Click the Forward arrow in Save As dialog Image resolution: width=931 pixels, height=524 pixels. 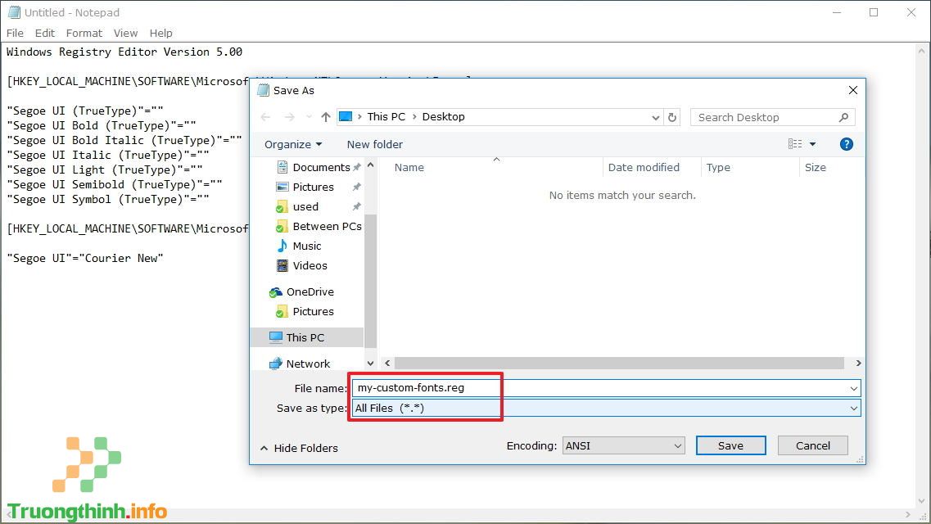tap(289, 117)
